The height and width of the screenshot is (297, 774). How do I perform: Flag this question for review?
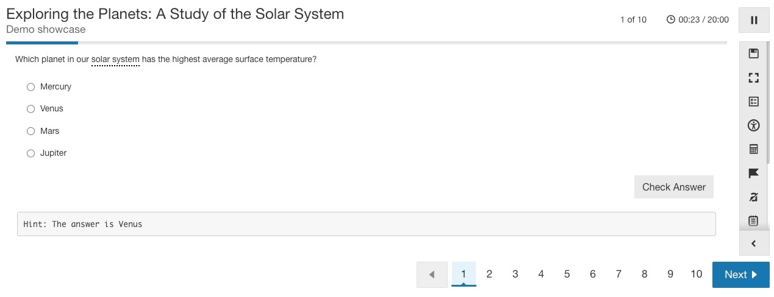[x=753, y=173]
